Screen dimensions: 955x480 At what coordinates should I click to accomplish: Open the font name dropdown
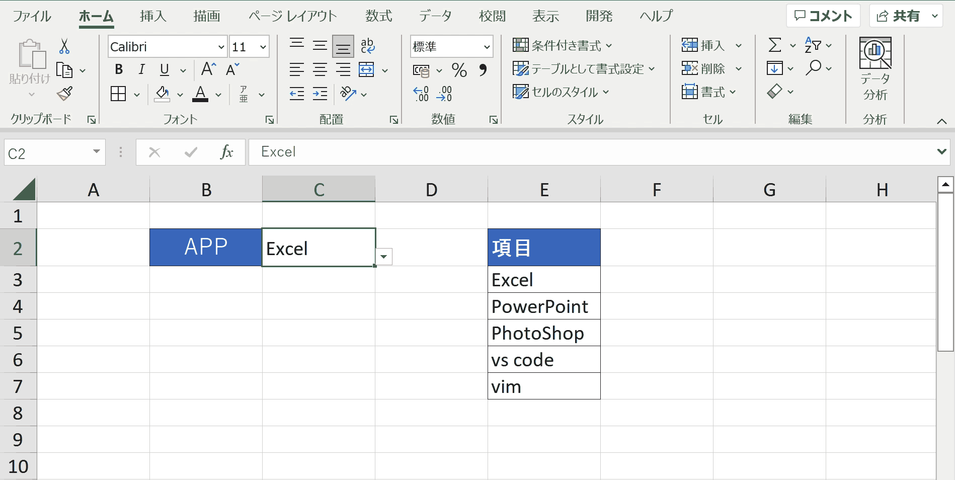(221, 47)
